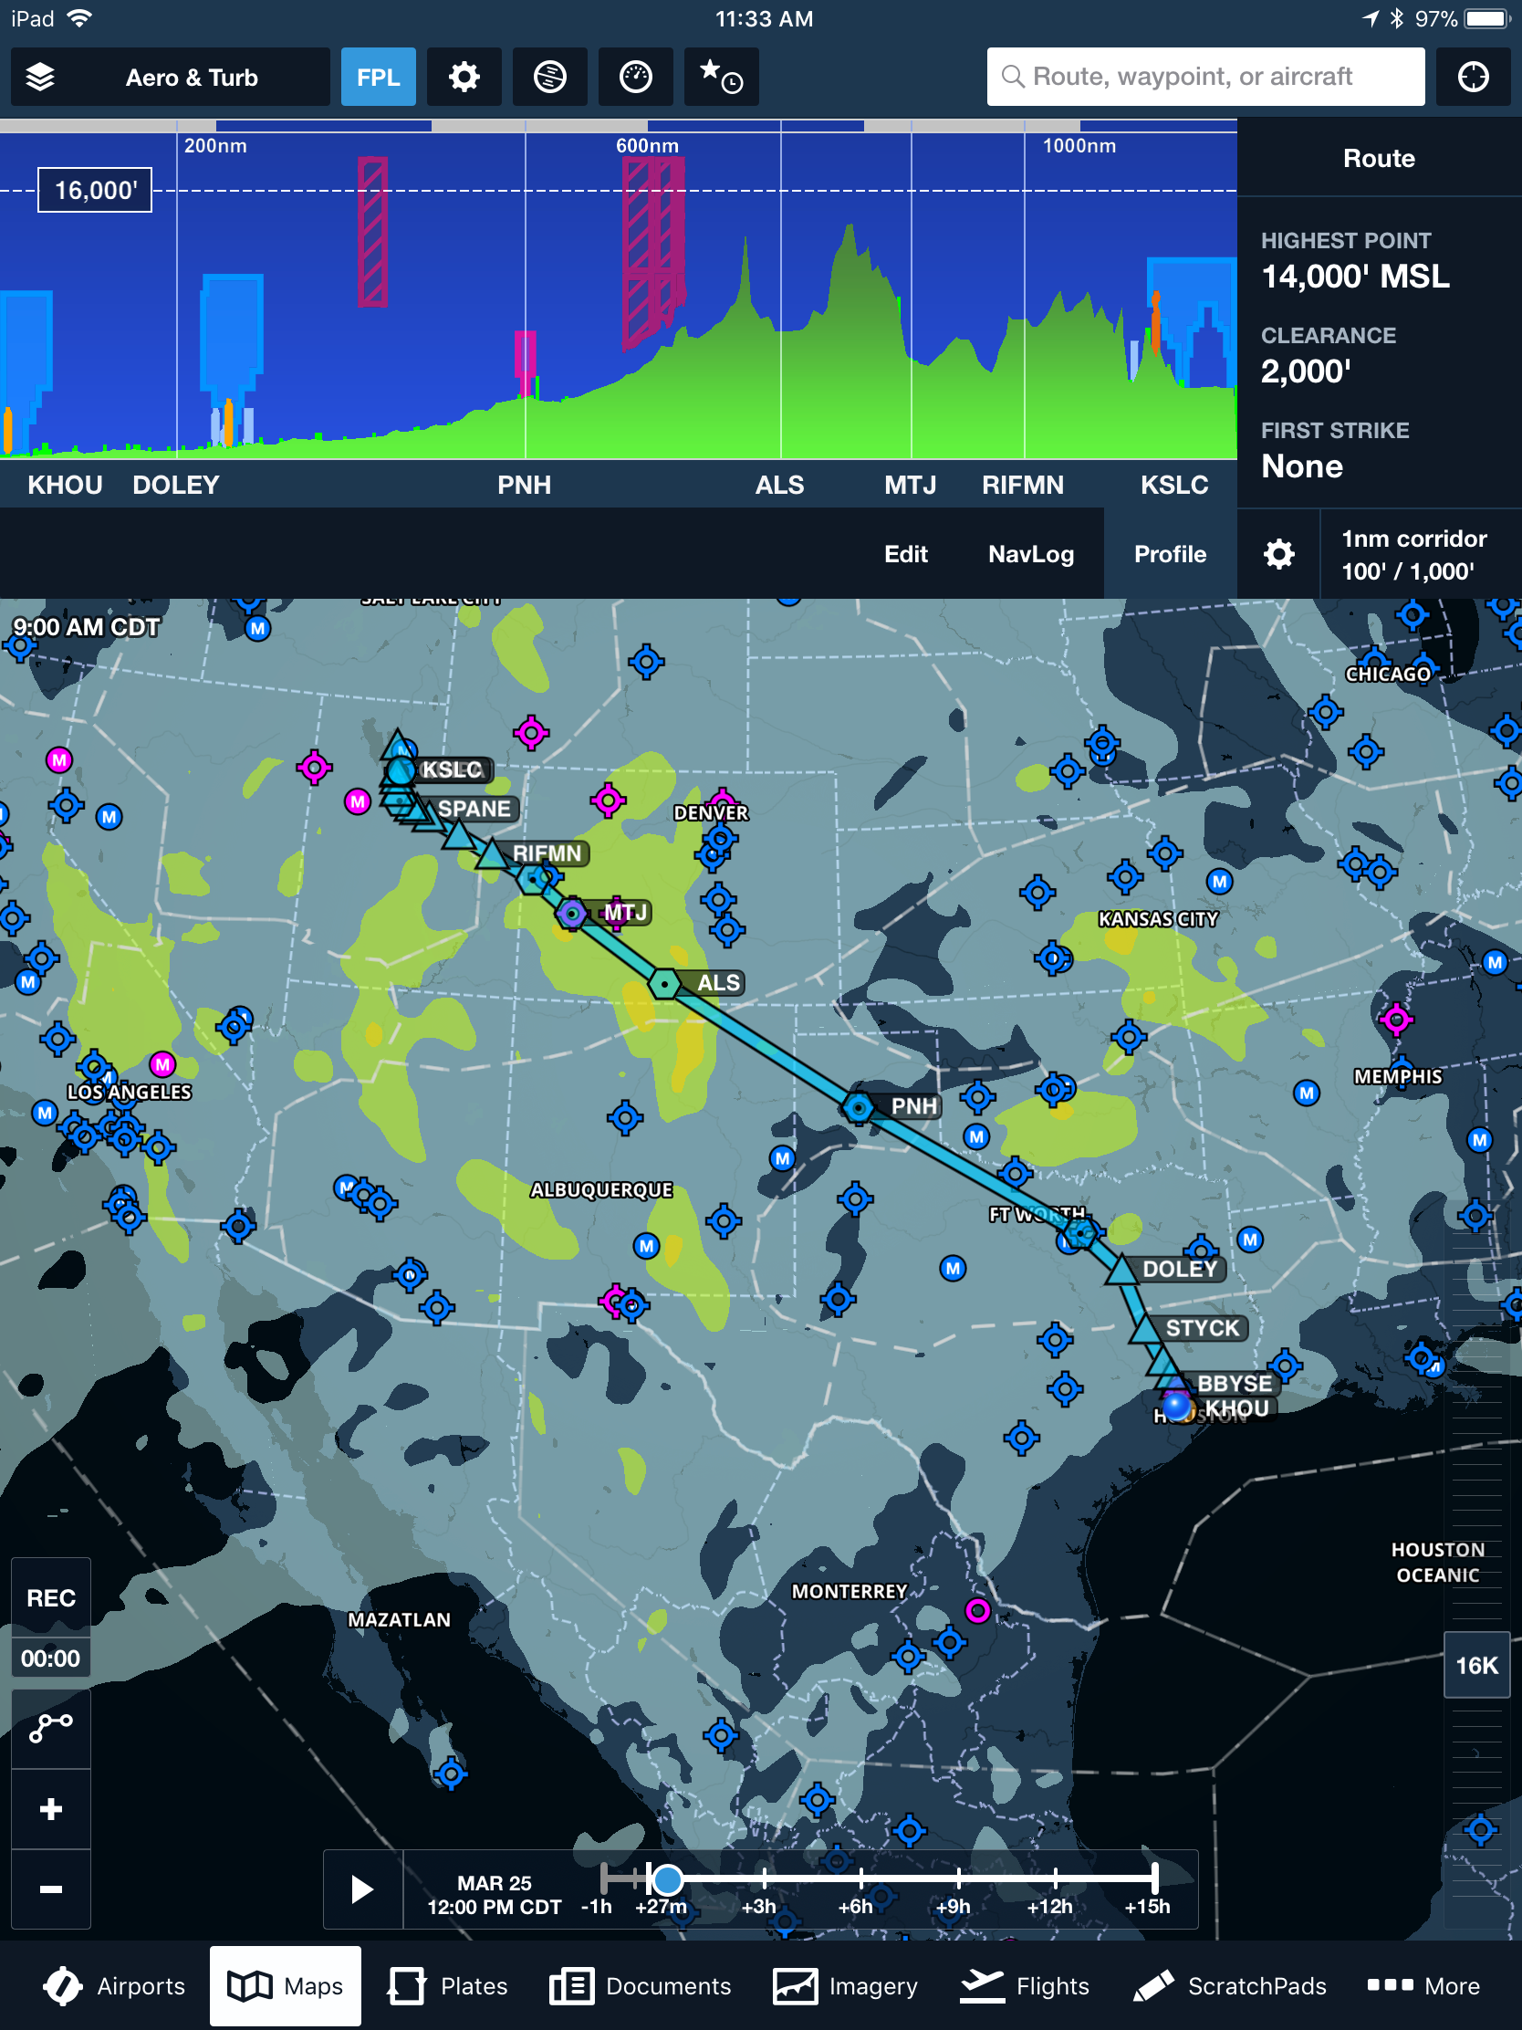Image resolution: width=1522 pixels, height=2030 pixels.
Task: Tap the route search field
Action: 1204,77
